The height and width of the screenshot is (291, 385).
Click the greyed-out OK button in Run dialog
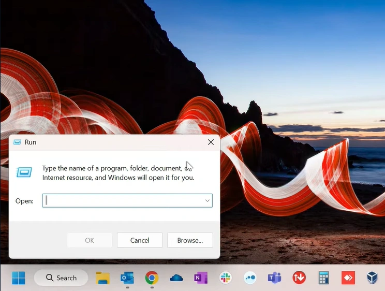coord(90,240)
